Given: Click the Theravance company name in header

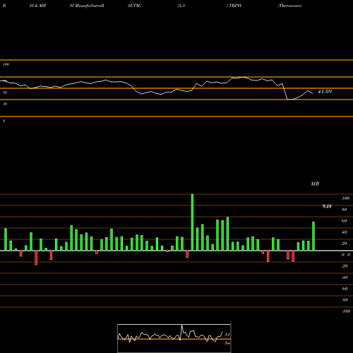Looking at the screenshot, I should point(290,6).
